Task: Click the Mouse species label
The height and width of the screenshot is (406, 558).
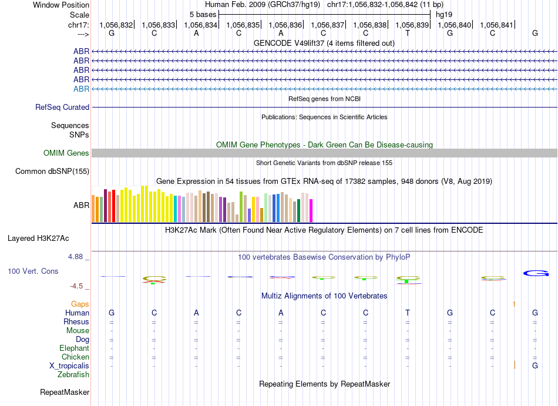Action: 78,331
